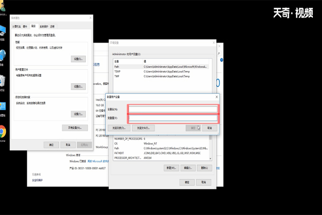Select the TEMP user variable row
Viewport: 322px width, 215px height.
(161, 71)
